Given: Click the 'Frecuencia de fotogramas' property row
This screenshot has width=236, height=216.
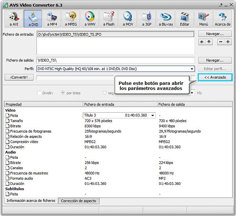Looking at the screenshot, I should tap(31, 131).
